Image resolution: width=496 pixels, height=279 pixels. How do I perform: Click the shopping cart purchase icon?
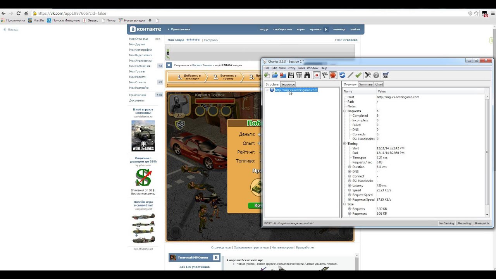[x=386, y=75]
